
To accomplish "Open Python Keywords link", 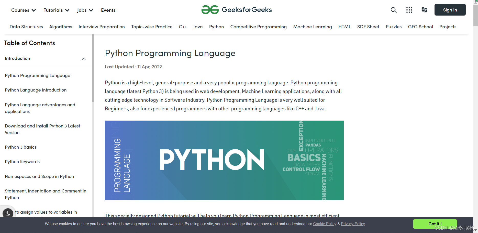I will (x=22, y=162).
